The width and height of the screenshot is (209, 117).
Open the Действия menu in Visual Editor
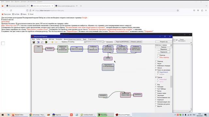coord(51,39)
